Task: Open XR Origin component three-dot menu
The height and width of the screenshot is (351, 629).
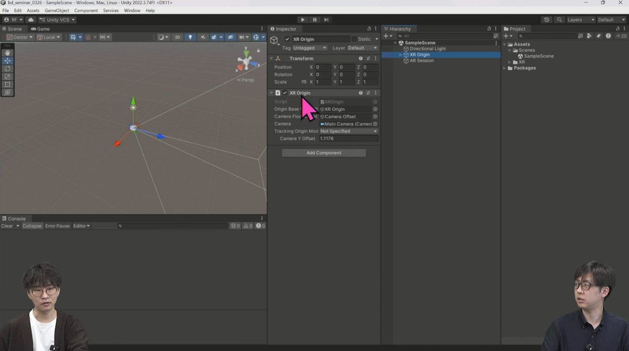Action: click(x=375, y=93)
